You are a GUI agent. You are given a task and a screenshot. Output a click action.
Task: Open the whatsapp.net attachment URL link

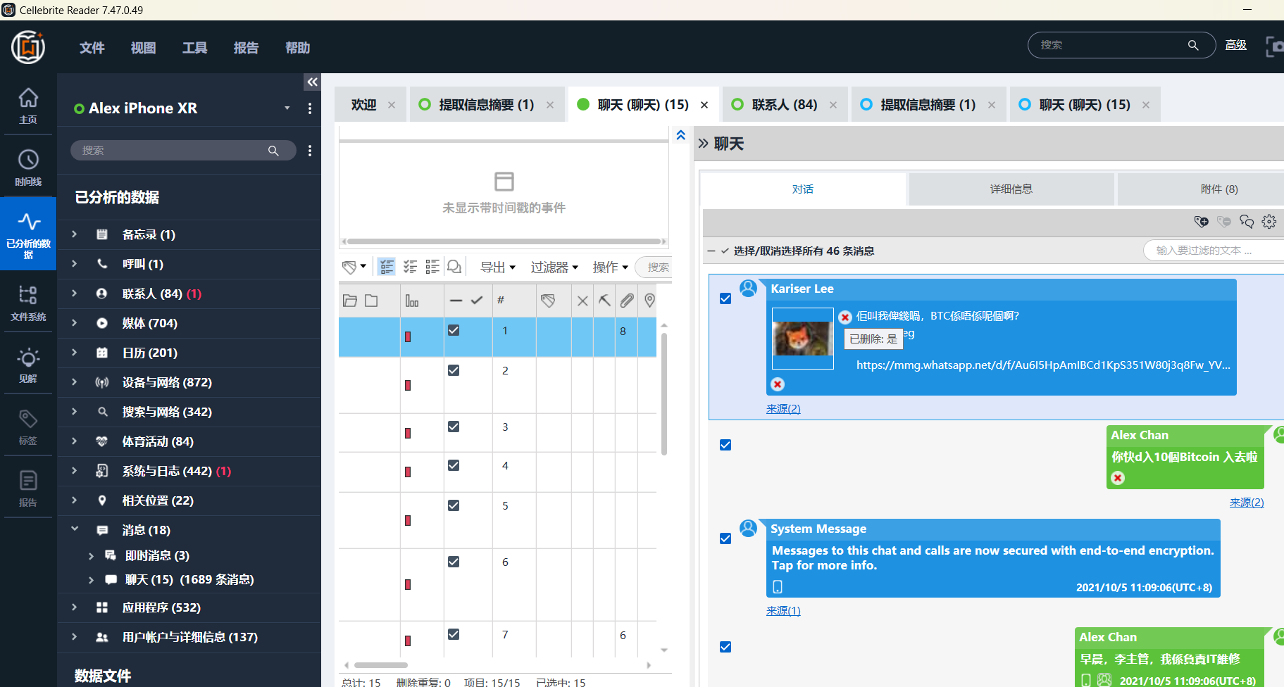(1043, 365)
